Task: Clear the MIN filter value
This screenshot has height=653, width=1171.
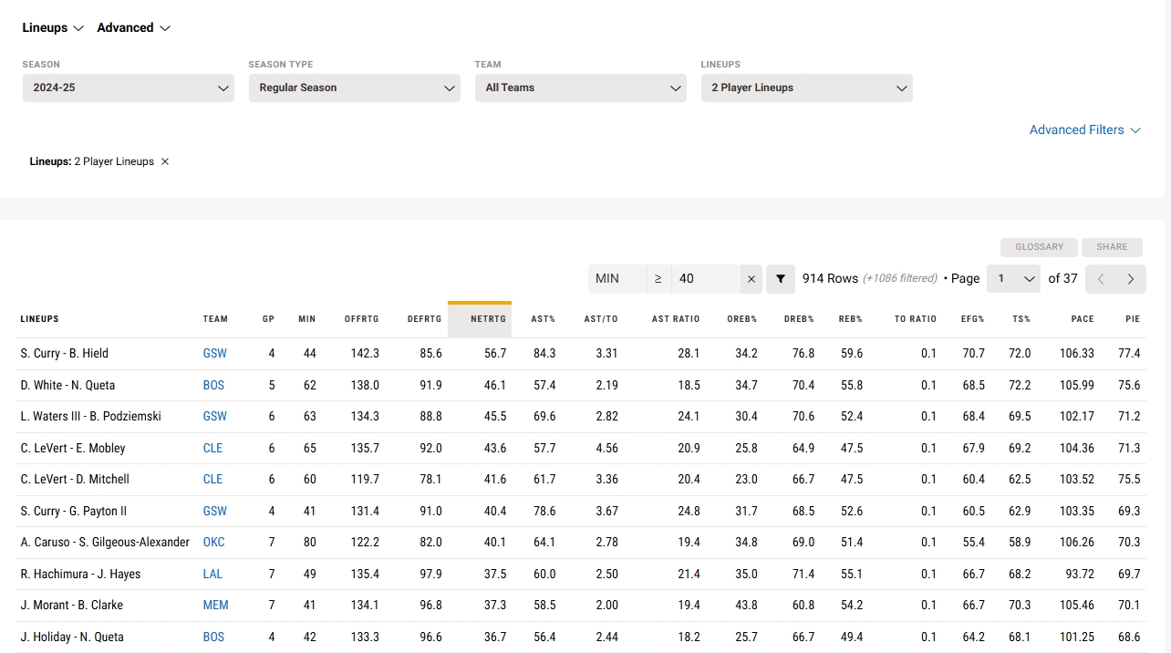Action: [751, 279]
